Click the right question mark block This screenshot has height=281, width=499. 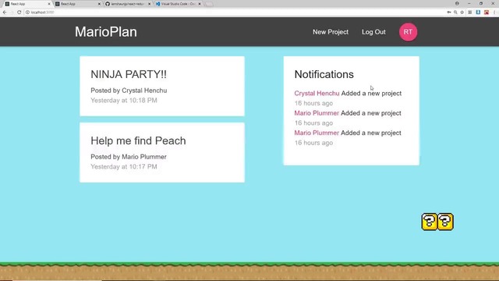point(445,222)
